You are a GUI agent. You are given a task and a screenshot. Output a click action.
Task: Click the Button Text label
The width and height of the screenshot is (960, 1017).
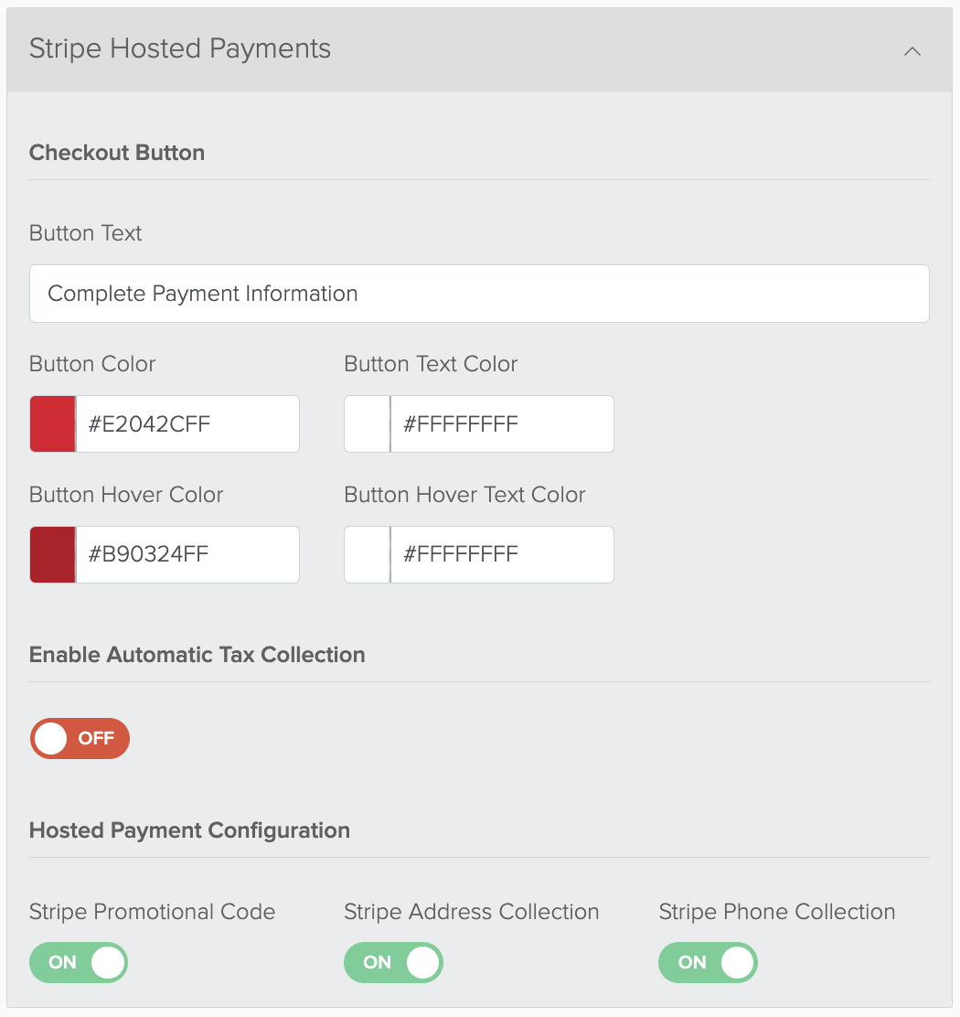click(x=85, y=233)
